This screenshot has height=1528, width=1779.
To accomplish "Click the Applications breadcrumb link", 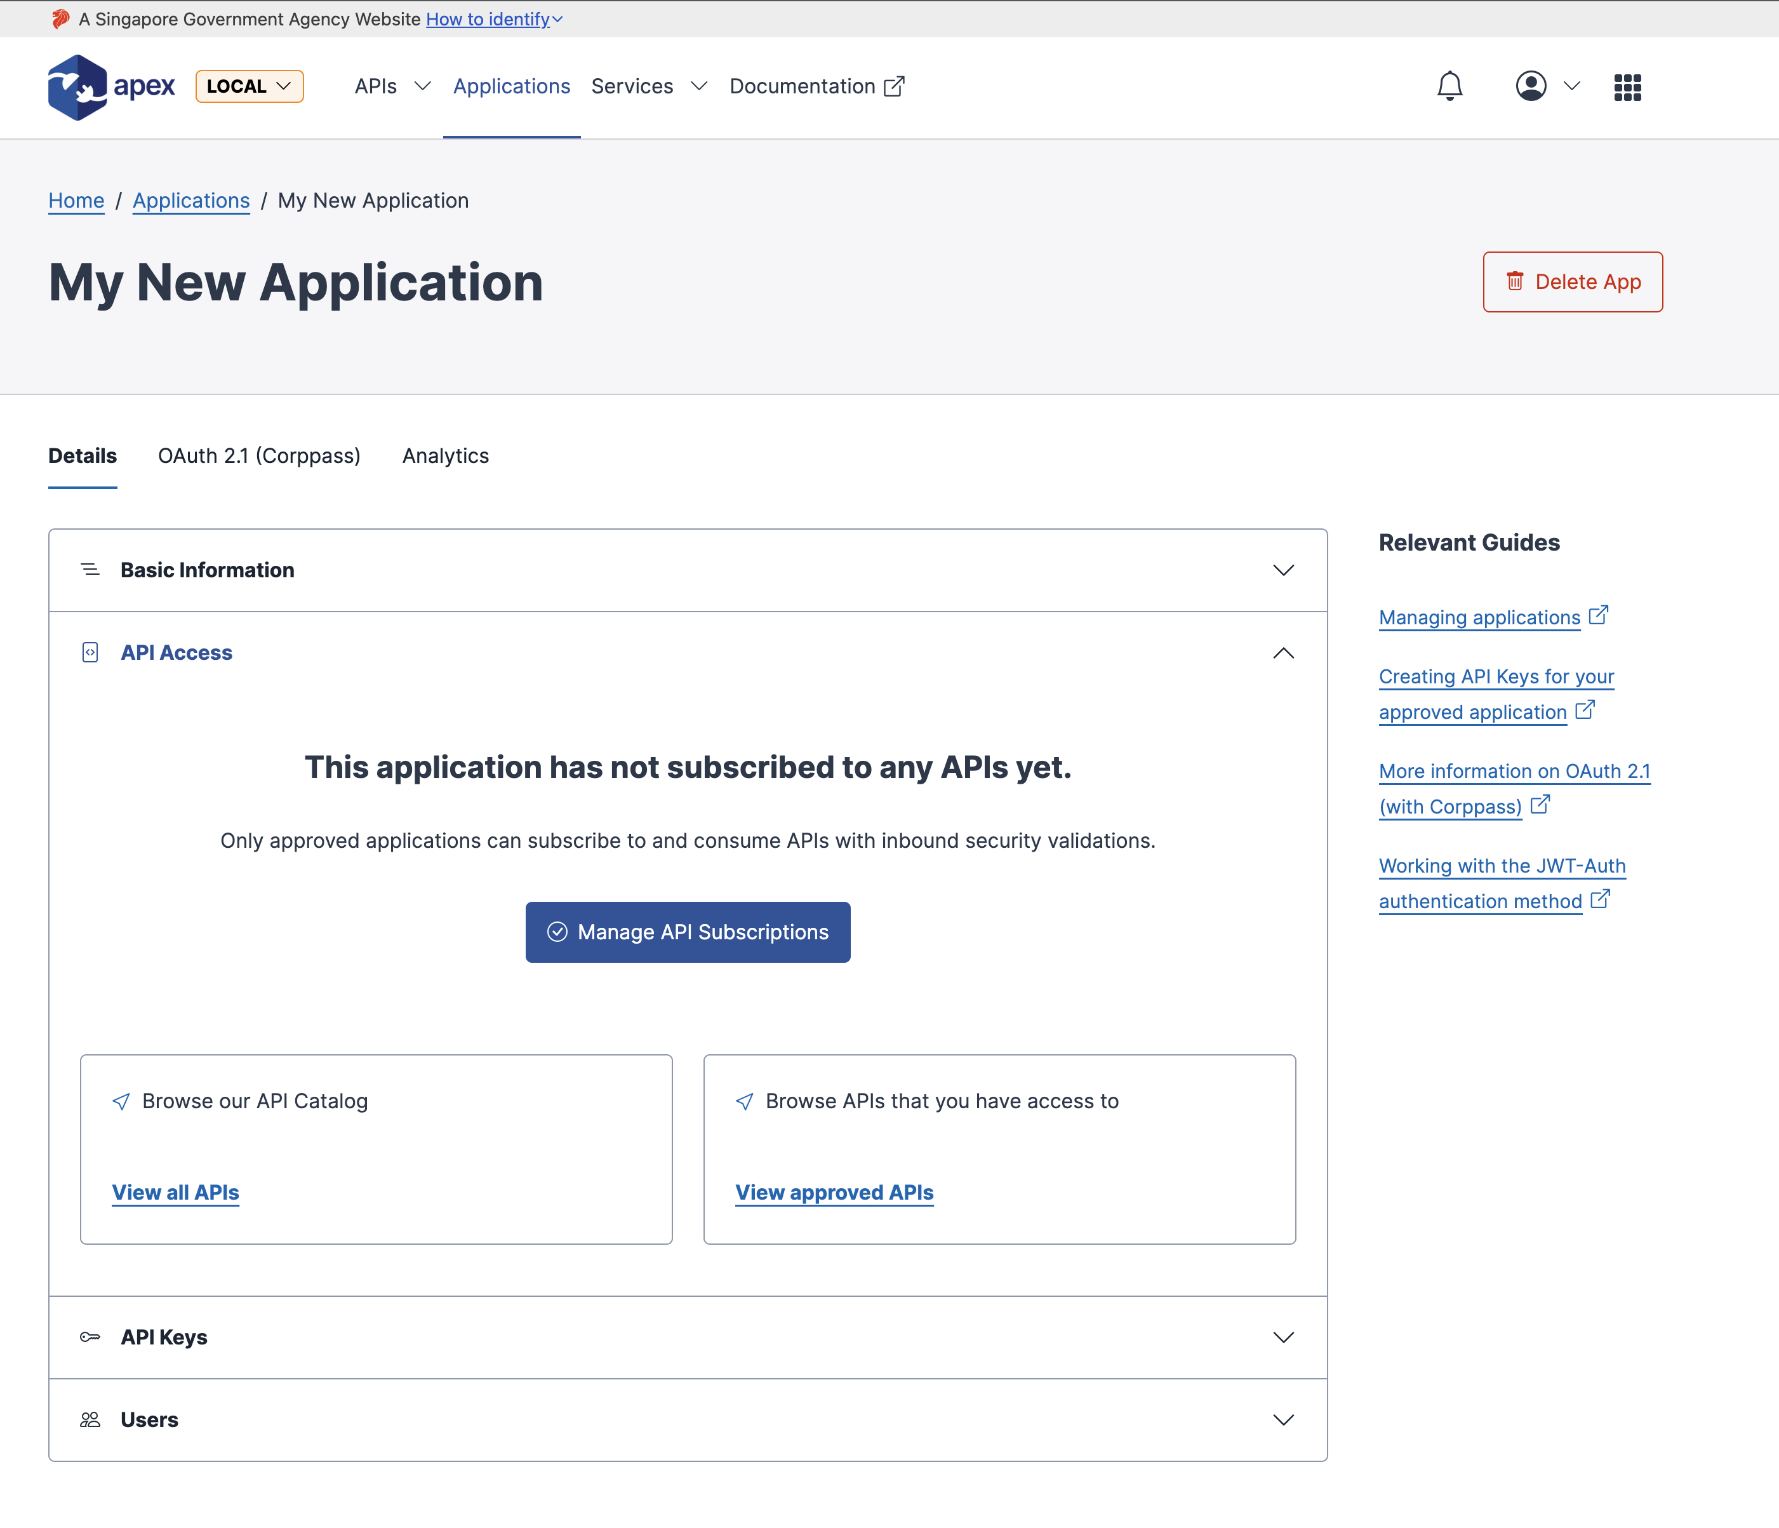I will pyautogui.click(x=190, y=200).
